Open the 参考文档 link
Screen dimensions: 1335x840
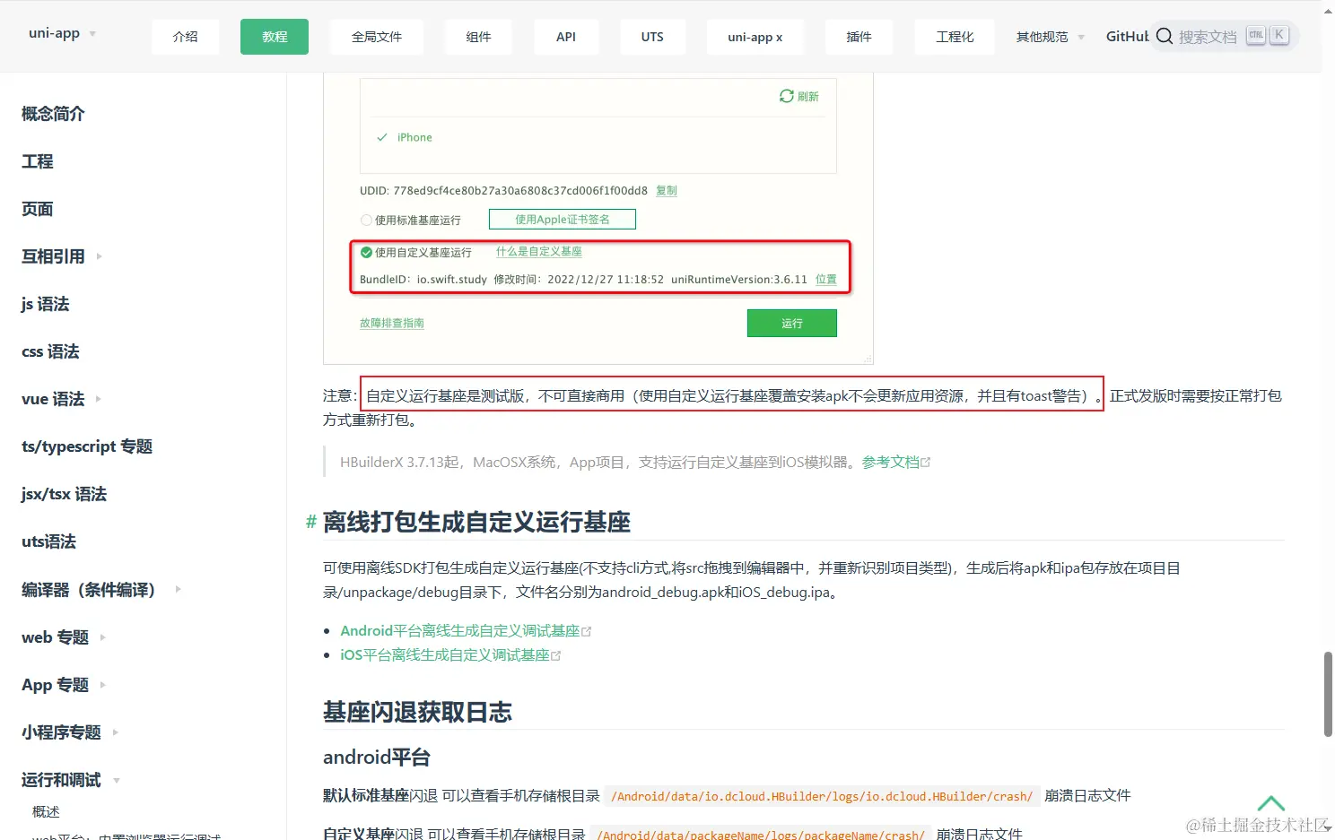[x=891, y=463]
